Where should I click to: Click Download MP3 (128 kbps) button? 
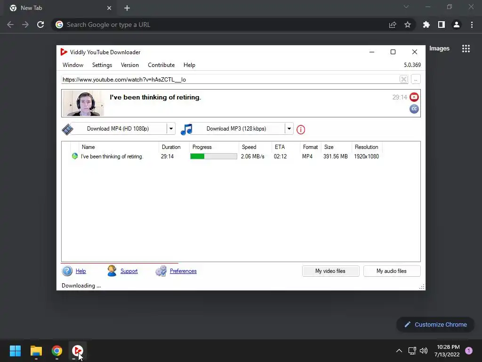pyautogui.click(x=236, y=129)
